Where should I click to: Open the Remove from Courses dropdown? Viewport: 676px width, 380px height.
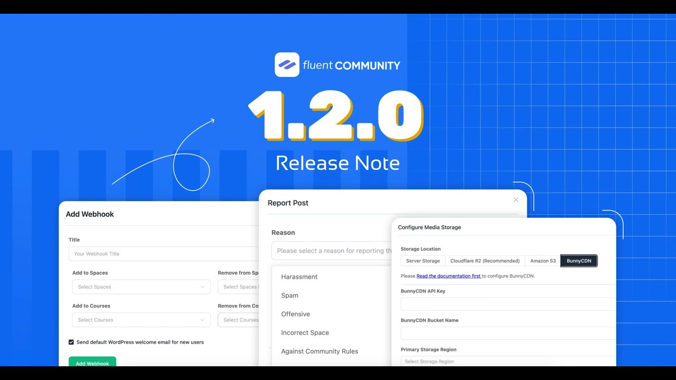pos(238,320)
